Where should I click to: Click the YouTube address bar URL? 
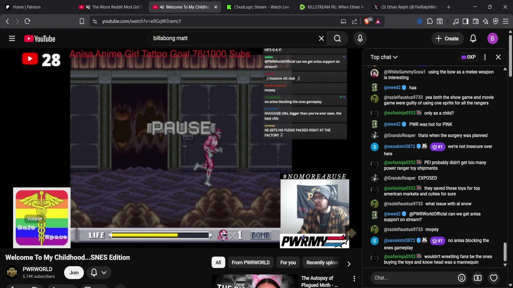coord(141,21)
